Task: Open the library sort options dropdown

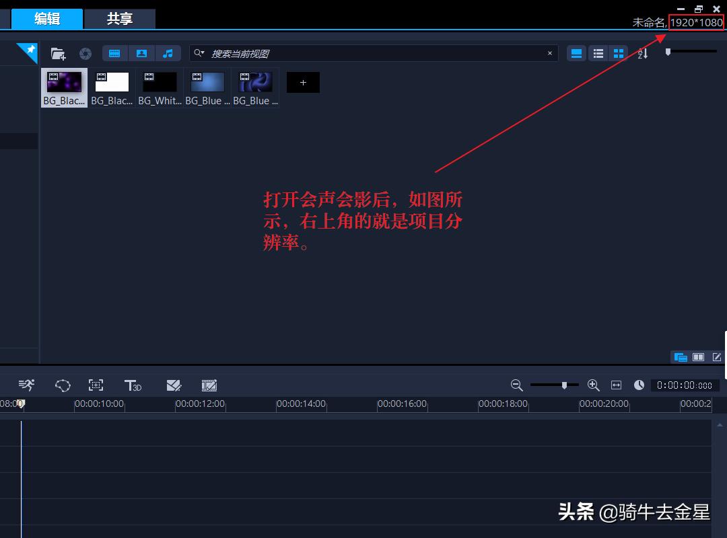Action: coord(642,53)
